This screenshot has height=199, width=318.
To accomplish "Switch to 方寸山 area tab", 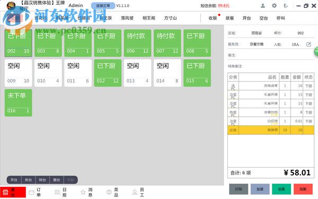I will [x=170, y=18].
